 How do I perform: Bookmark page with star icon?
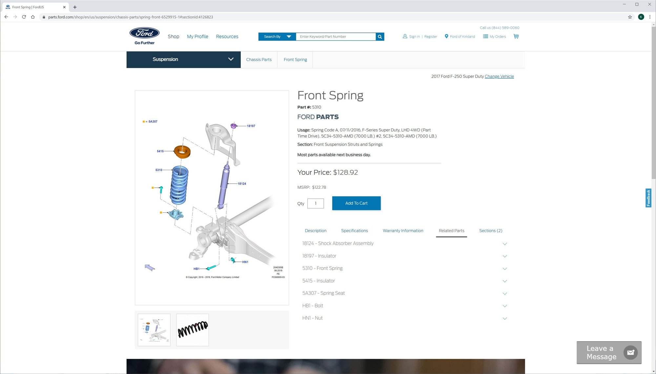[630, 17]
